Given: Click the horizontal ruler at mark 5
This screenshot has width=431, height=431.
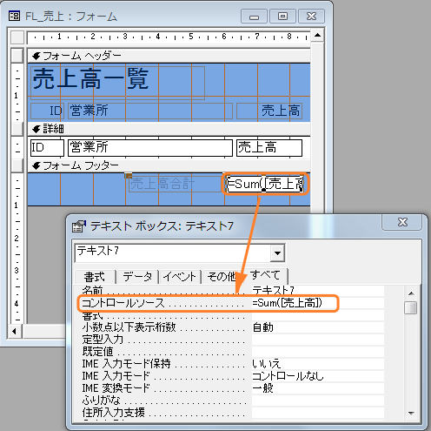Looking at the screenshot, I should [191, 37].
